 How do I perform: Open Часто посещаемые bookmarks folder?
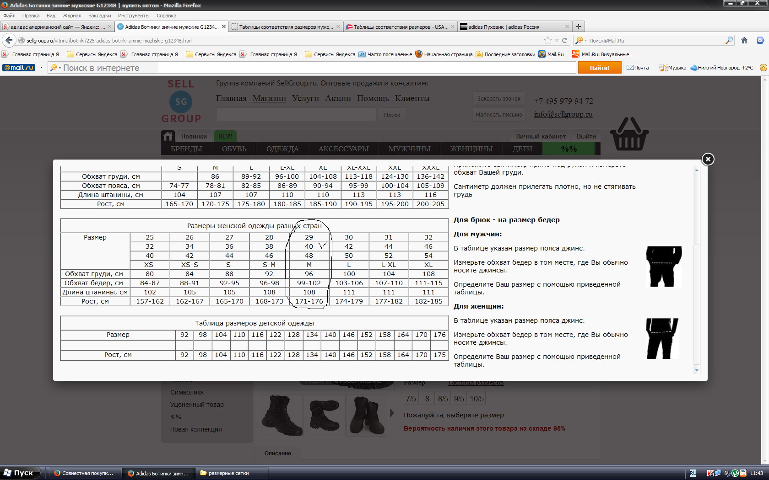(385, 54)
